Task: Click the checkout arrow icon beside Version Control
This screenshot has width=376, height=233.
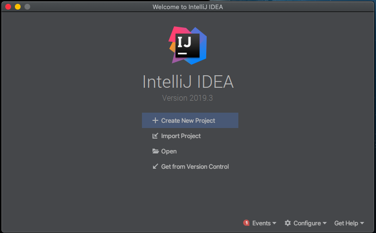Action: 155,166
